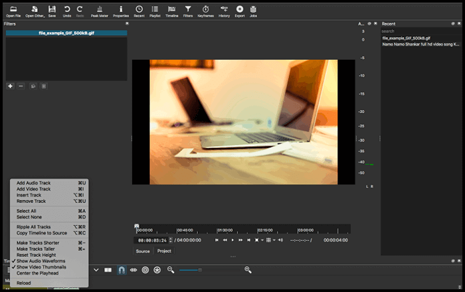Click the timeline zoom in magnifier
465x292 pixels.
pyautogui.click(x=248, y=269)
